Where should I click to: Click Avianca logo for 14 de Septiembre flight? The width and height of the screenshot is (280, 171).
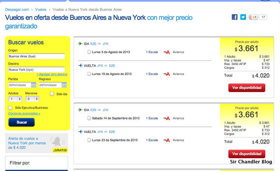click(167, 118)
